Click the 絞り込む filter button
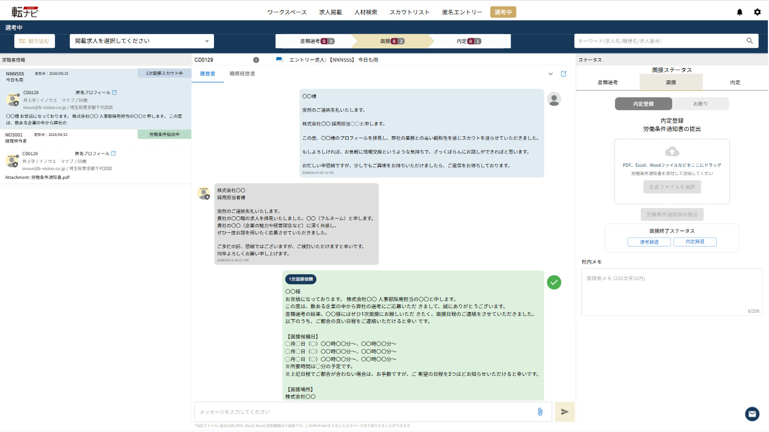This screenshot has height=432, width=769. coord(35,41)
